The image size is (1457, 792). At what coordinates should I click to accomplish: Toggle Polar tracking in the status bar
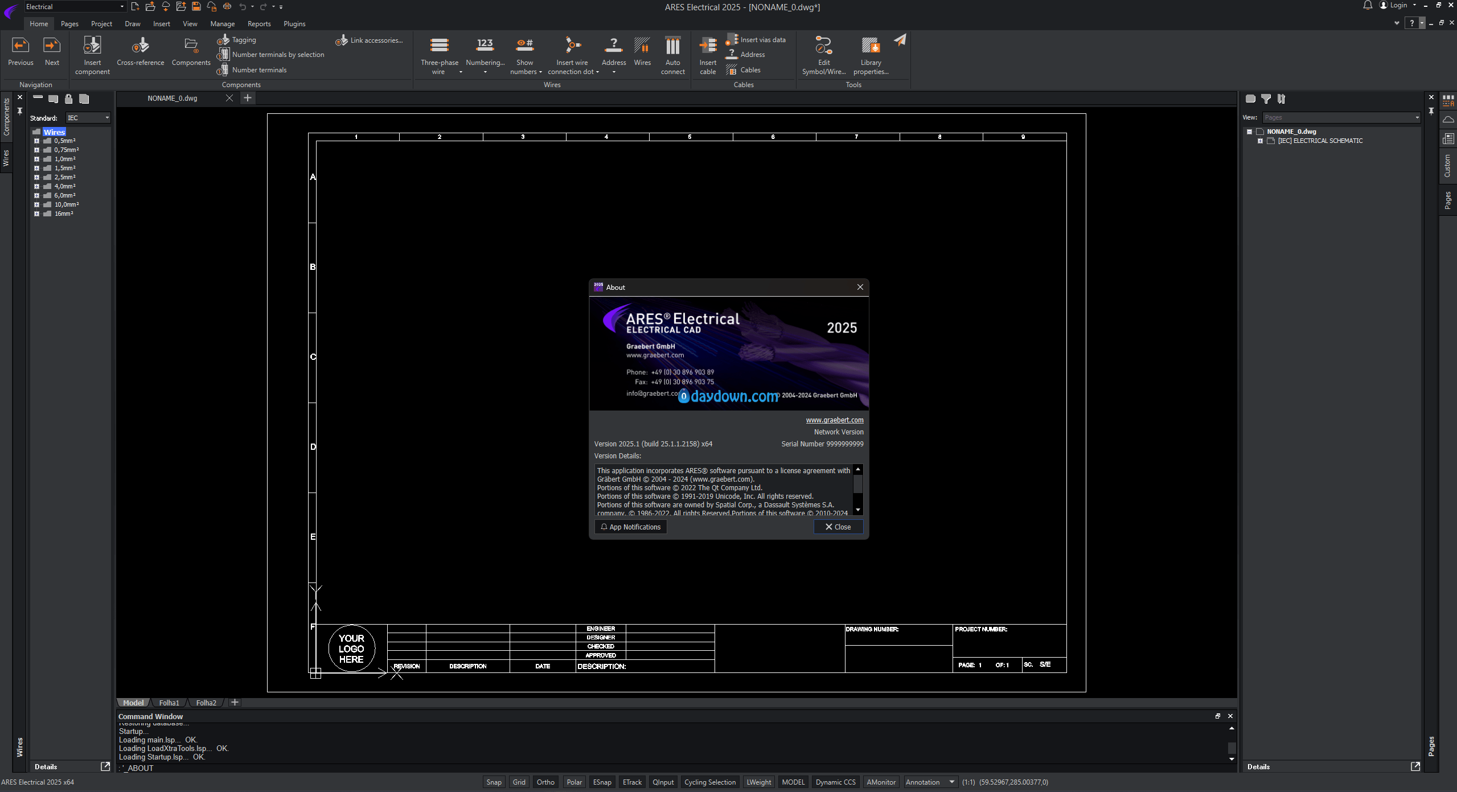pos(574,782)
